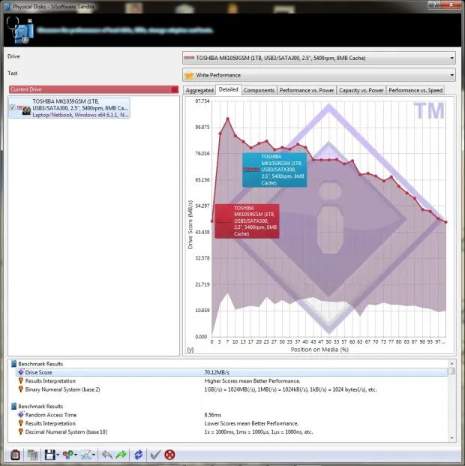Toggle the TOSHIBA MK1059GSM drive checkbox

pos(13,107)
